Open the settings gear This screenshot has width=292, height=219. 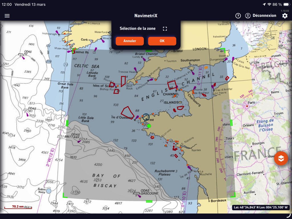[285, 16]
